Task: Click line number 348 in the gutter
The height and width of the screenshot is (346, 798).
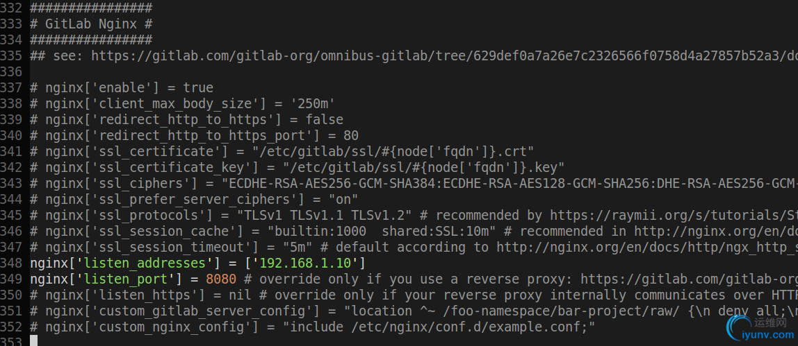Action: pyautogui.click(x=14, y=263)
